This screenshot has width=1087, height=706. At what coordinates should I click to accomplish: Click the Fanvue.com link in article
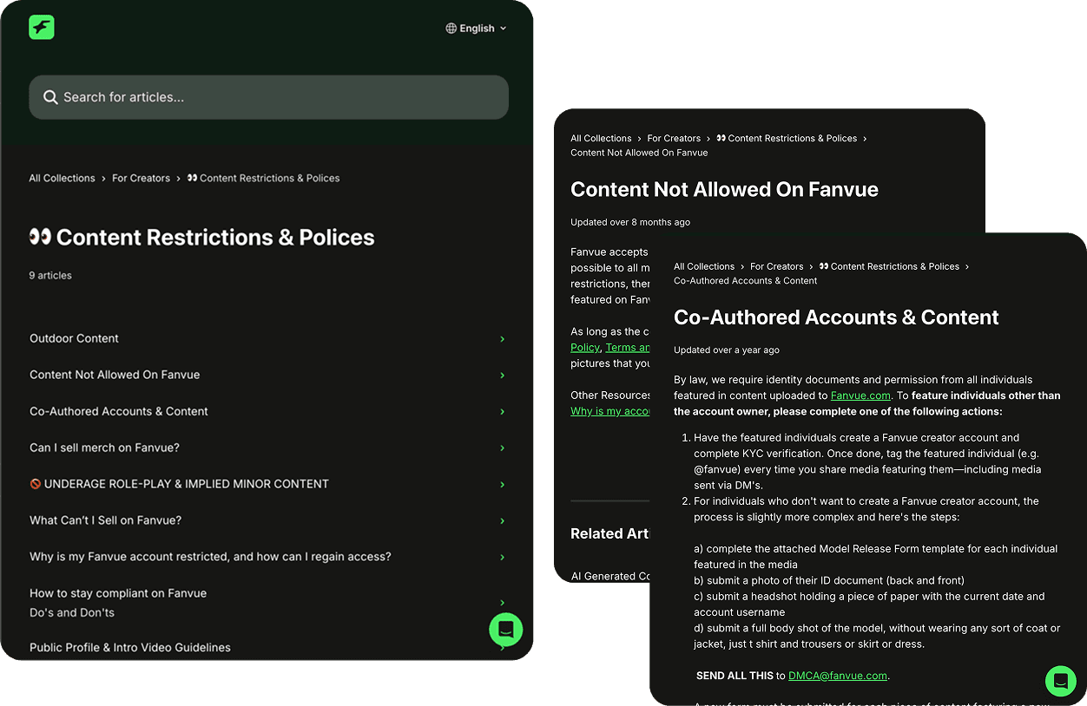[x=860, y=395]
